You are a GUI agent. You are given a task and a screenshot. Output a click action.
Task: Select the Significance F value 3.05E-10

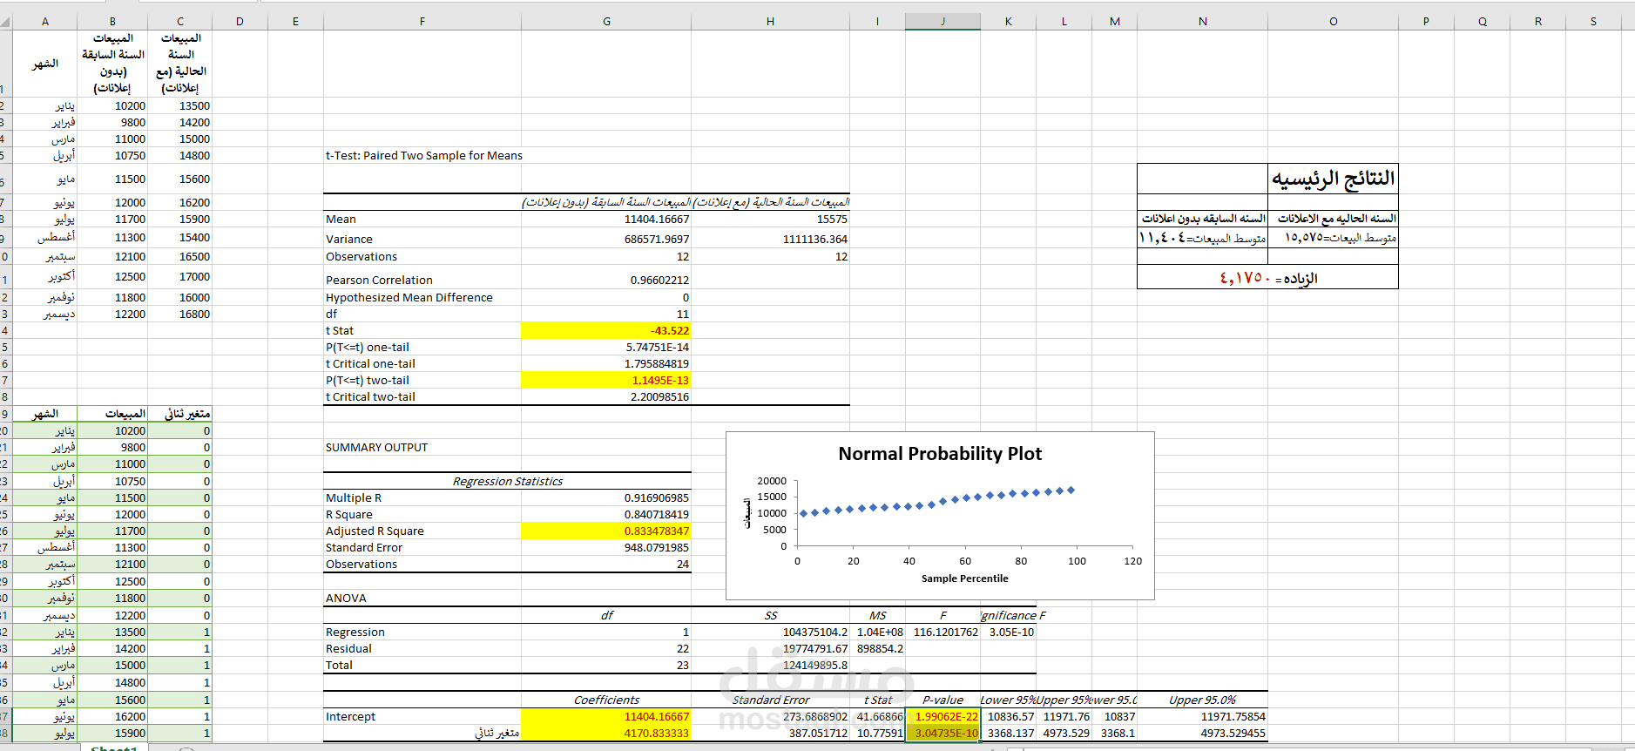1009,633
